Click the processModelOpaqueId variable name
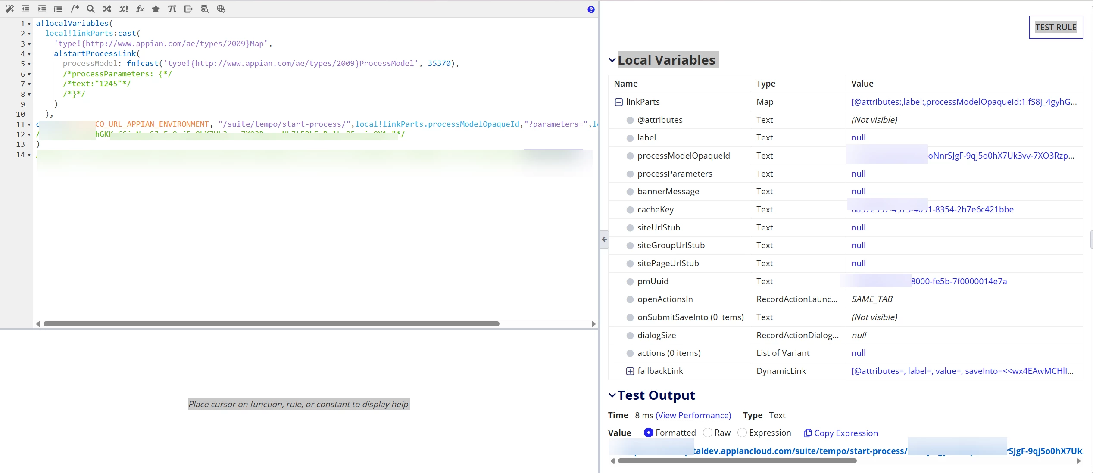This screenshot has width=1093, height=473. (x=684, y=156)
